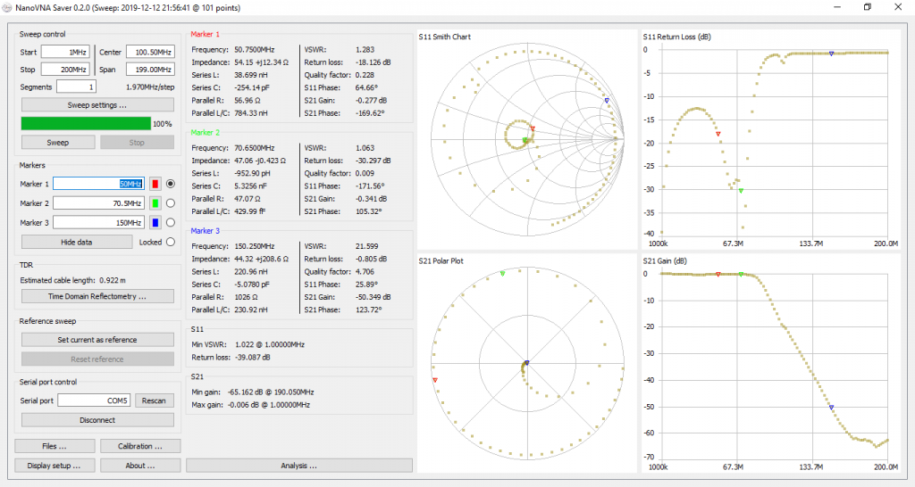Image resolution: width=915 pixels, height=487 pixels.
Task: Click blue marker on S11 Smith Chart
Action: [x=607, y=101]
